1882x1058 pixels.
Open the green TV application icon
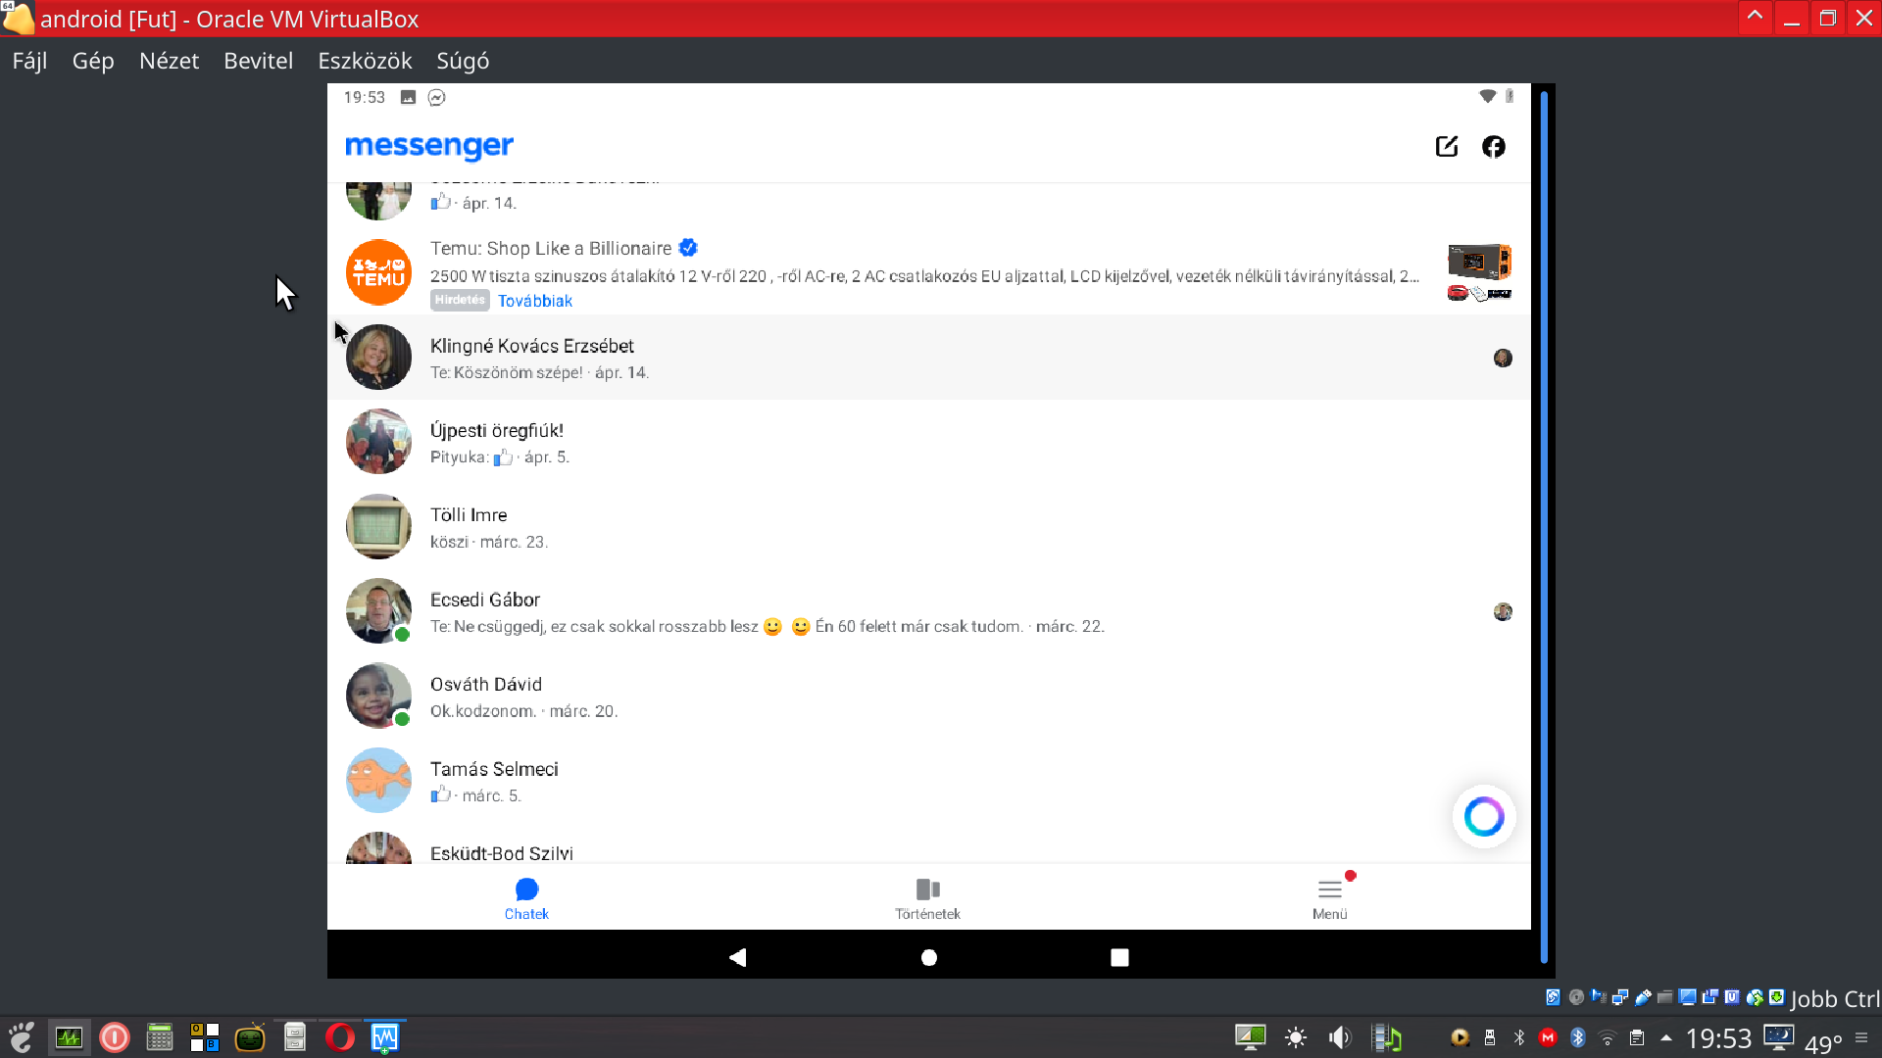pos(250,1037)
